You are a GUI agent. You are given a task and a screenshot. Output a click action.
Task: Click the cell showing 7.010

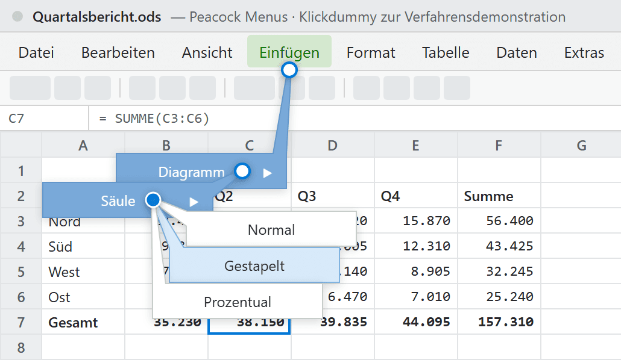pyautogui.click(x=416, y=297)
